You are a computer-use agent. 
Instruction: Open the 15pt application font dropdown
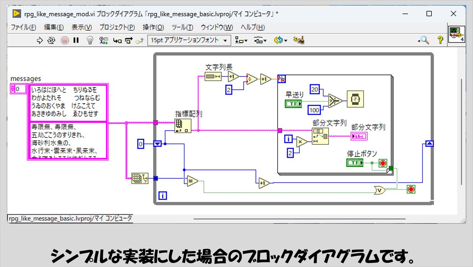(189, 41)
